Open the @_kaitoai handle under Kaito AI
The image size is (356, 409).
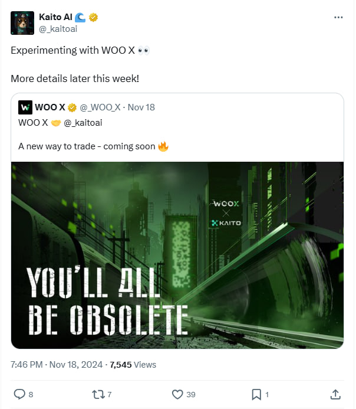pos(58,29)
